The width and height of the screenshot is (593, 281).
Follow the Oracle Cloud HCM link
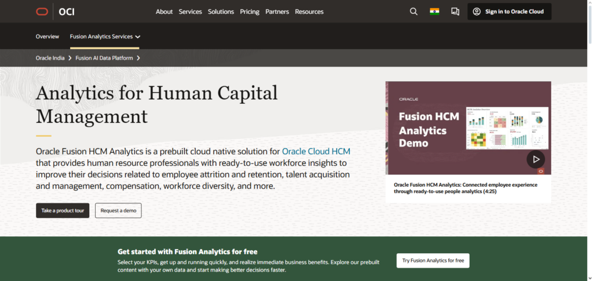click(316, 152)
